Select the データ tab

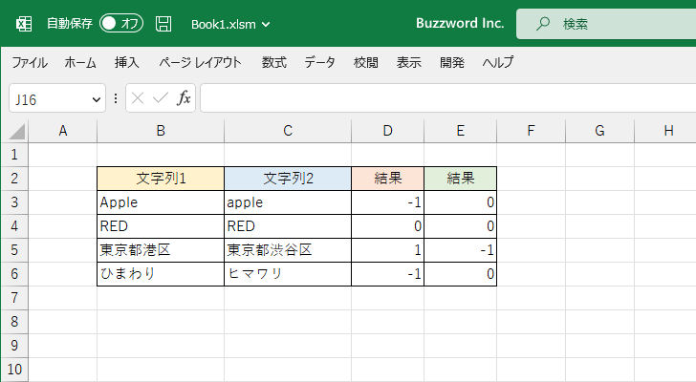click(319, 62)
